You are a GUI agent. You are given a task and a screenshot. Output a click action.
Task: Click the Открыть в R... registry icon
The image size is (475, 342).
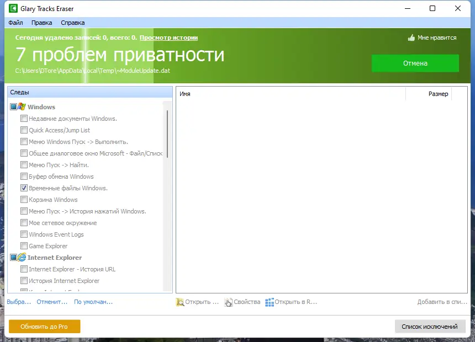pyautogui.click(x=270, y=302)
